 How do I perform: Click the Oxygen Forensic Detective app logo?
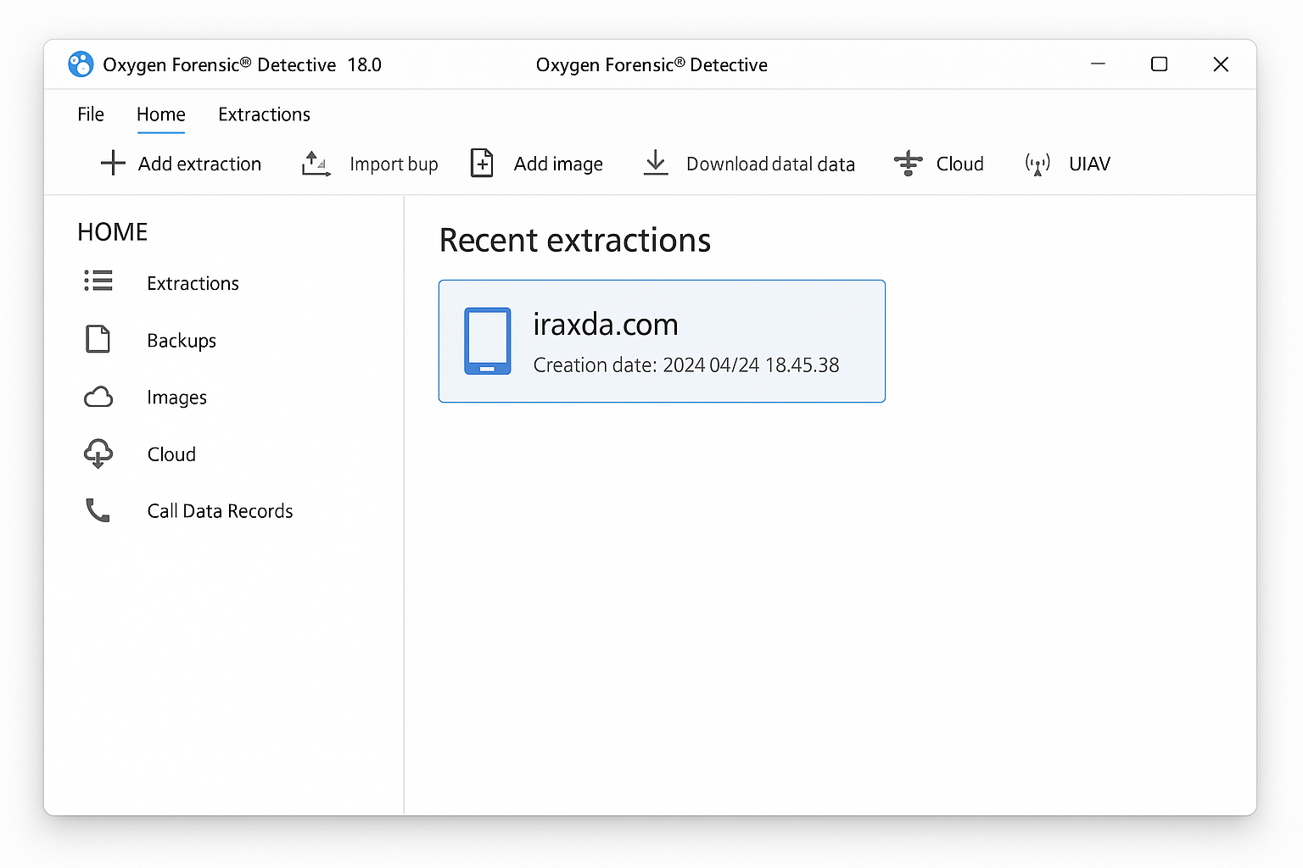pos(81,64)
